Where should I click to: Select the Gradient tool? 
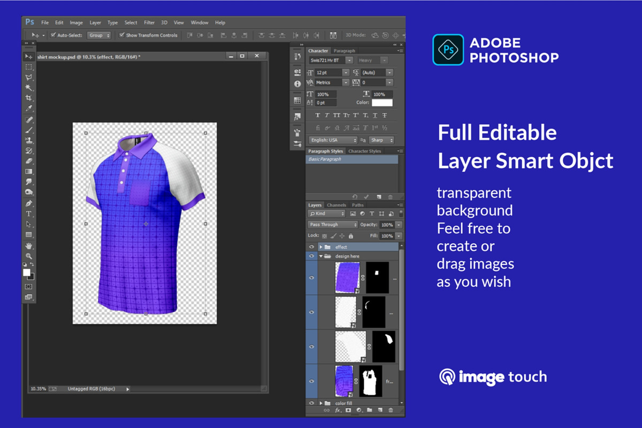click(x=29, y=171)
